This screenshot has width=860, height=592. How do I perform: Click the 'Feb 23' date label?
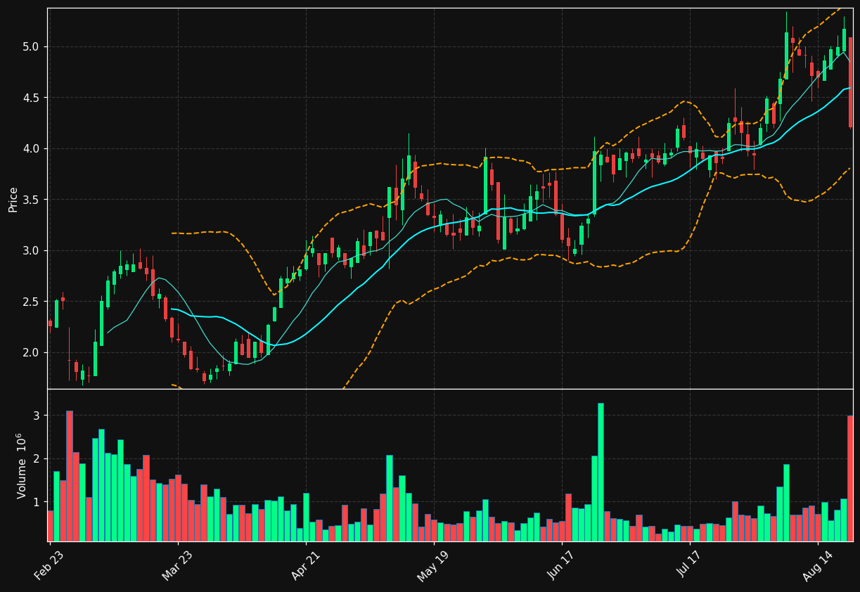pyautogui.click(x=49, y=565)
